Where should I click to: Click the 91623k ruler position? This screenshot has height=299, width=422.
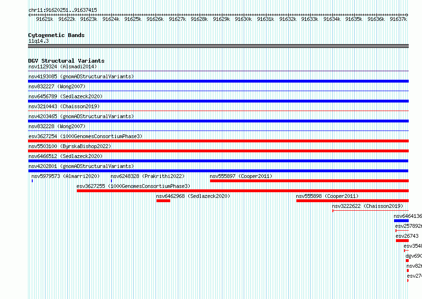point(89,19)
